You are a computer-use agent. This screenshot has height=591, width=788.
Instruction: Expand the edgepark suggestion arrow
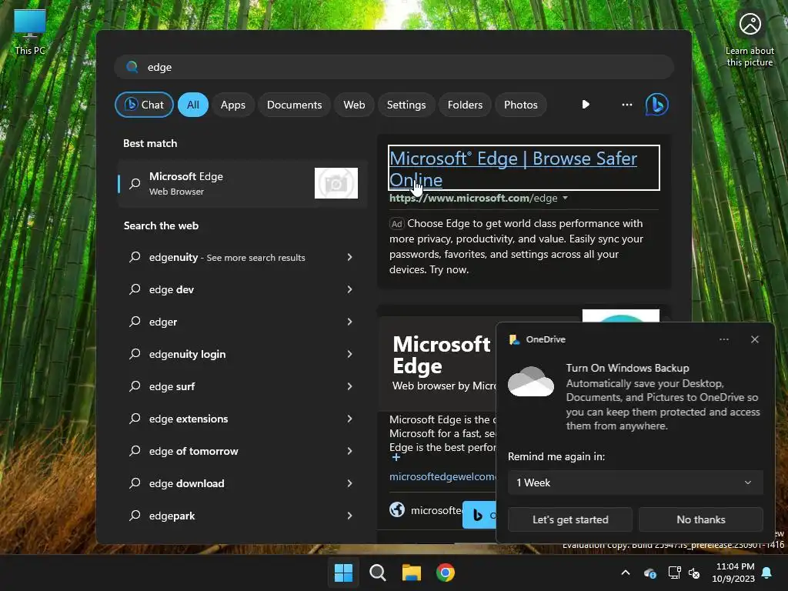[x=350, y=516]
